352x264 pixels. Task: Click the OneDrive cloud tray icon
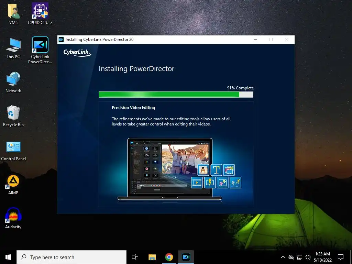point(291,257)
